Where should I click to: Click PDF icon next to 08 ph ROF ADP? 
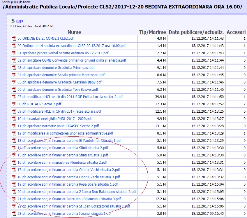pyautogui.click(x=14, y=104)
